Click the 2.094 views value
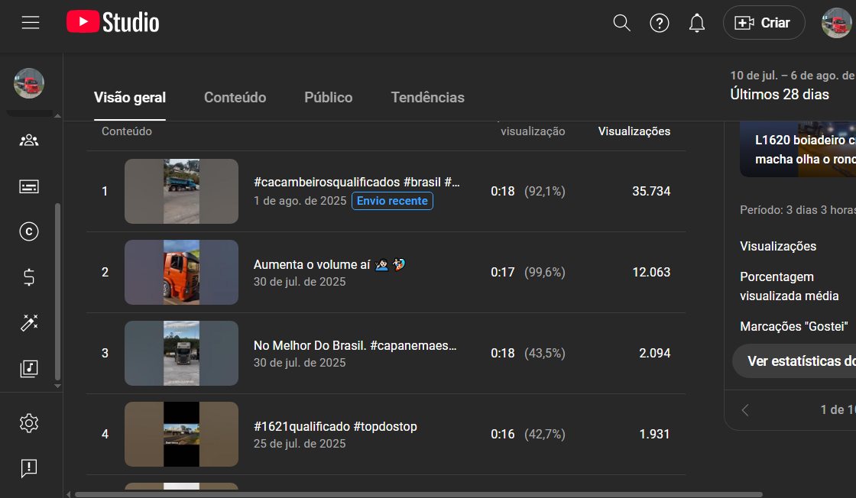This screenshot has width=856, height=498. 655,353
